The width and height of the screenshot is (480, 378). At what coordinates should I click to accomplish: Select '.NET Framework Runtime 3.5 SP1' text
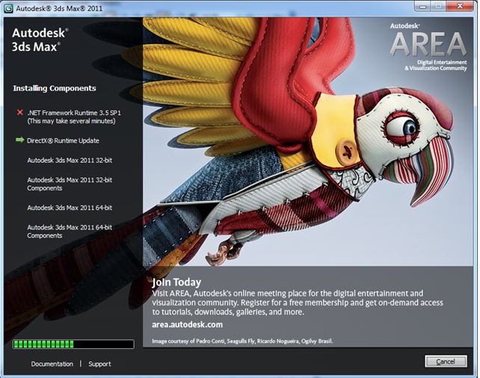[74, 113]
